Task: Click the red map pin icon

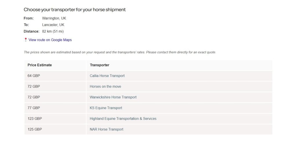Action: coord(26,40)
